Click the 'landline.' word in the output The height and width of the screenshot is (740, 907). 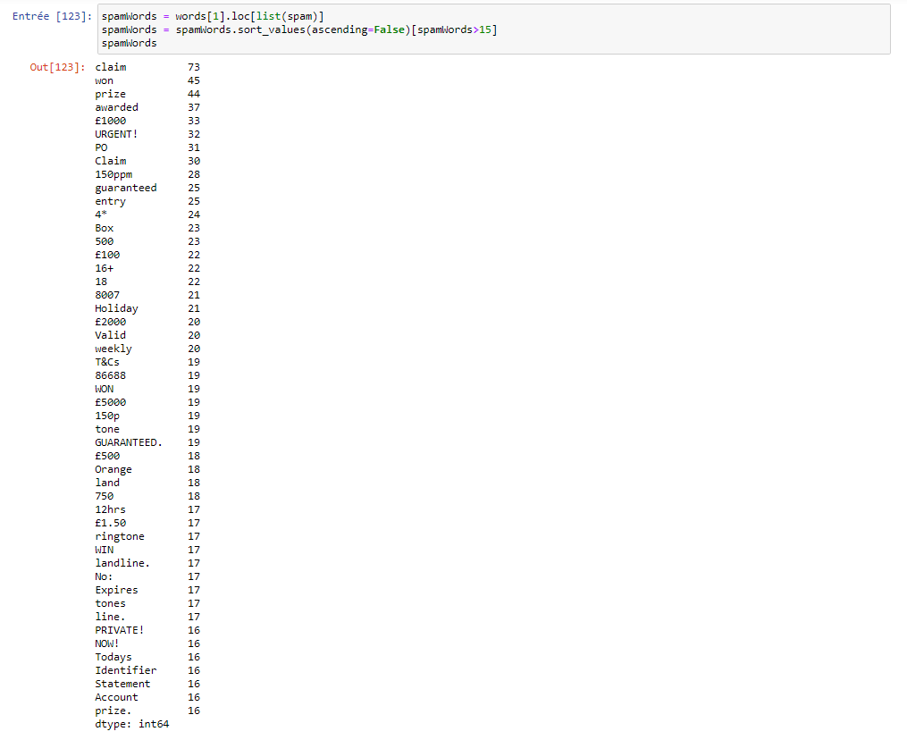click(122, 563)
